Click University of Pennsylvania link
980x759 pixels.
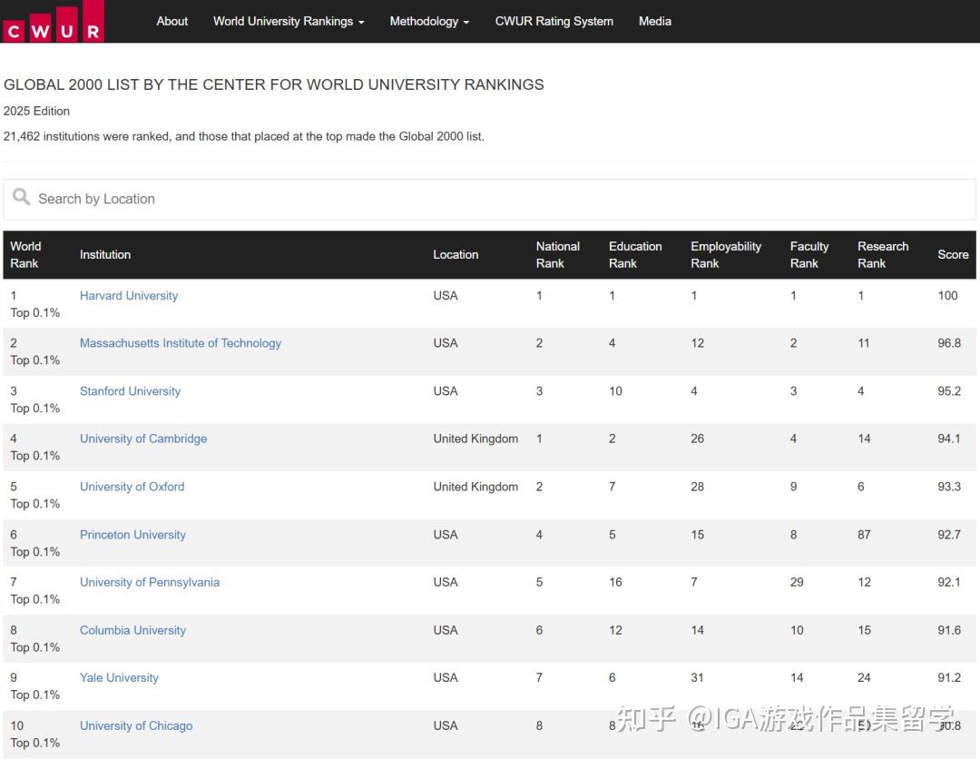[150, 582]
